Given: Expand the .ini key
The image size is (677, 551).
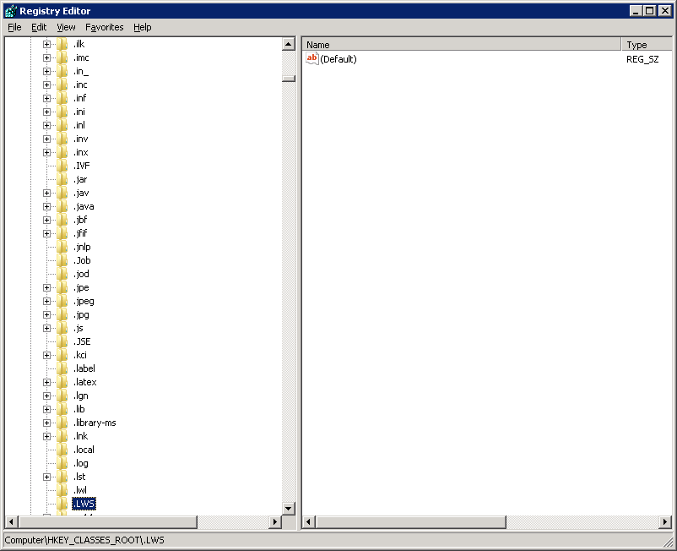Looking at the screenshot, I should [46, 112].
